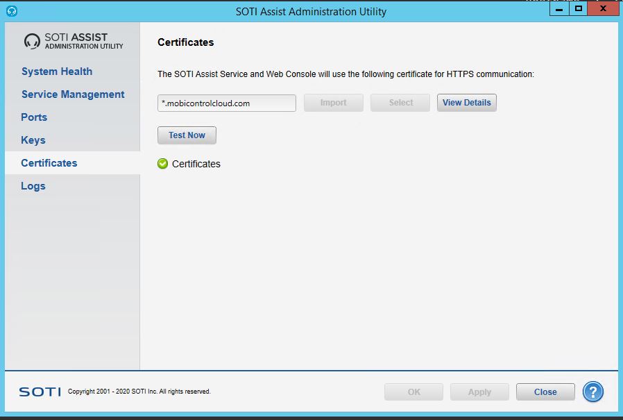Close the window with the red X
Image resolution: width=623 pixels, height=420 pixels.
(603, 9)
